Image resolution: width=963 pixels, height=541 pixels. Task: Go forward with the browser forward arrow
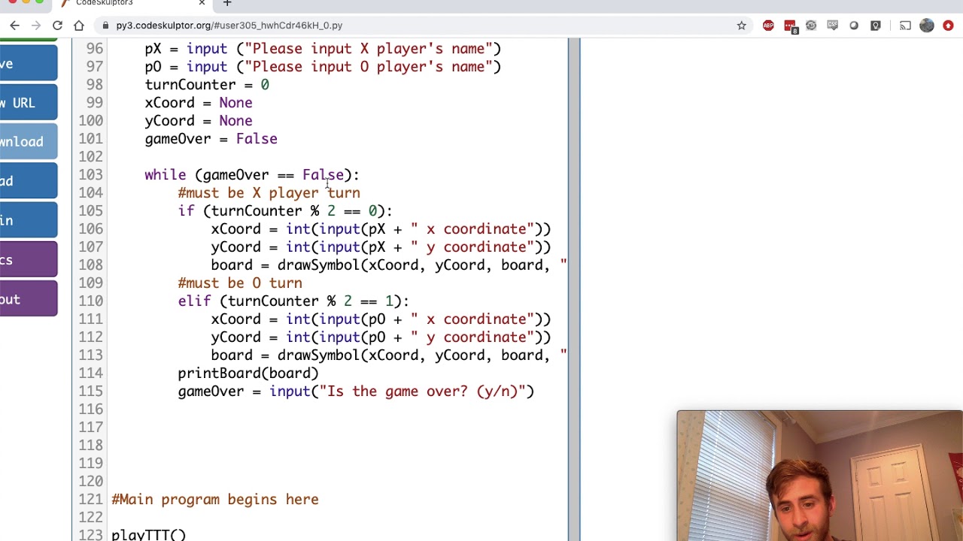tap(36, 26)
